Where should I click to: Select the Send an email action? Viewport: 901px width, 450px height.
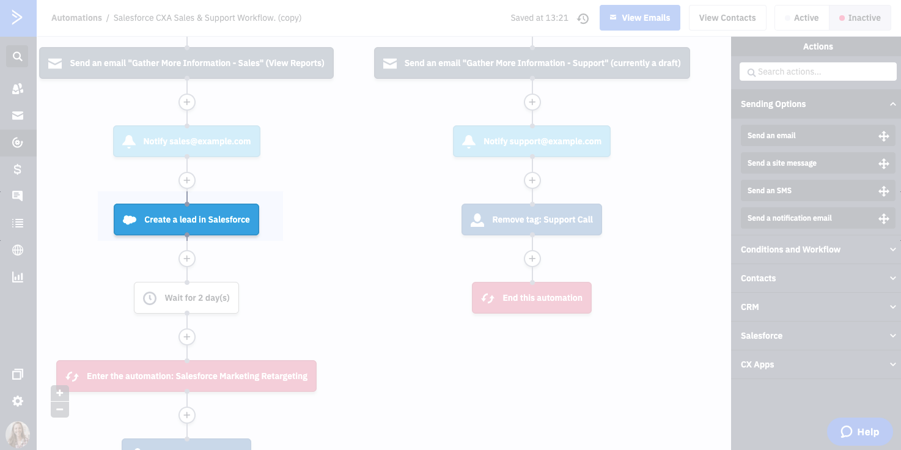tap(818, 136)
